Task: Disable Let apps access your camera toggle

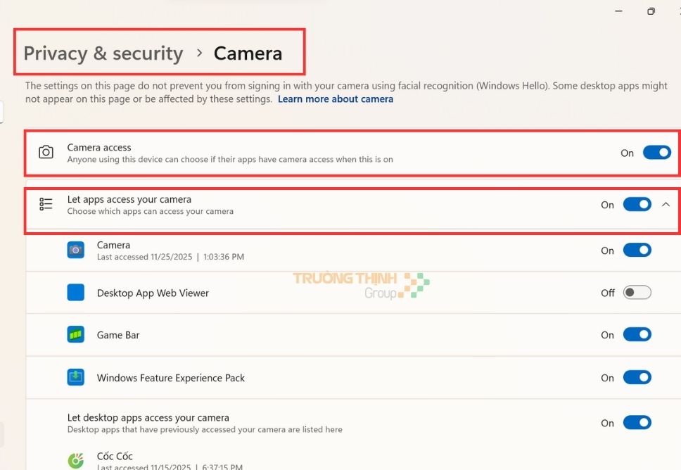Action: coord(637,205)
